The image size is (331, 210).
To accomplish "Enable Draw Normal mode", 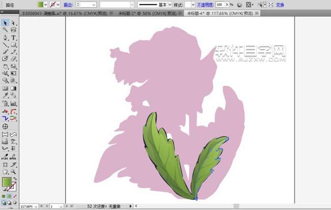I will tap(4, 203).
